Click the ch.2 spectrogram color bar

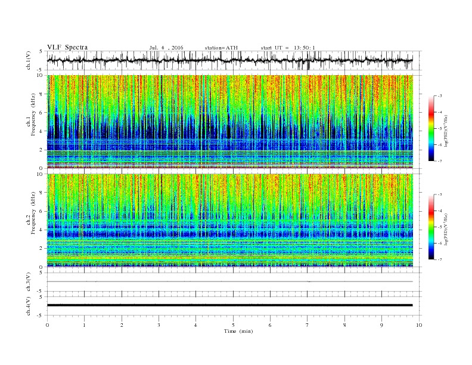tap(431, 227)
